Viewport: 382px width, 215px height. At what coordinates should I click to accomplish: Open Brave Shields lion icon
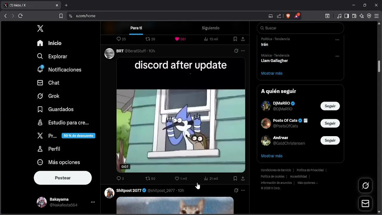(x=288, y=16)
